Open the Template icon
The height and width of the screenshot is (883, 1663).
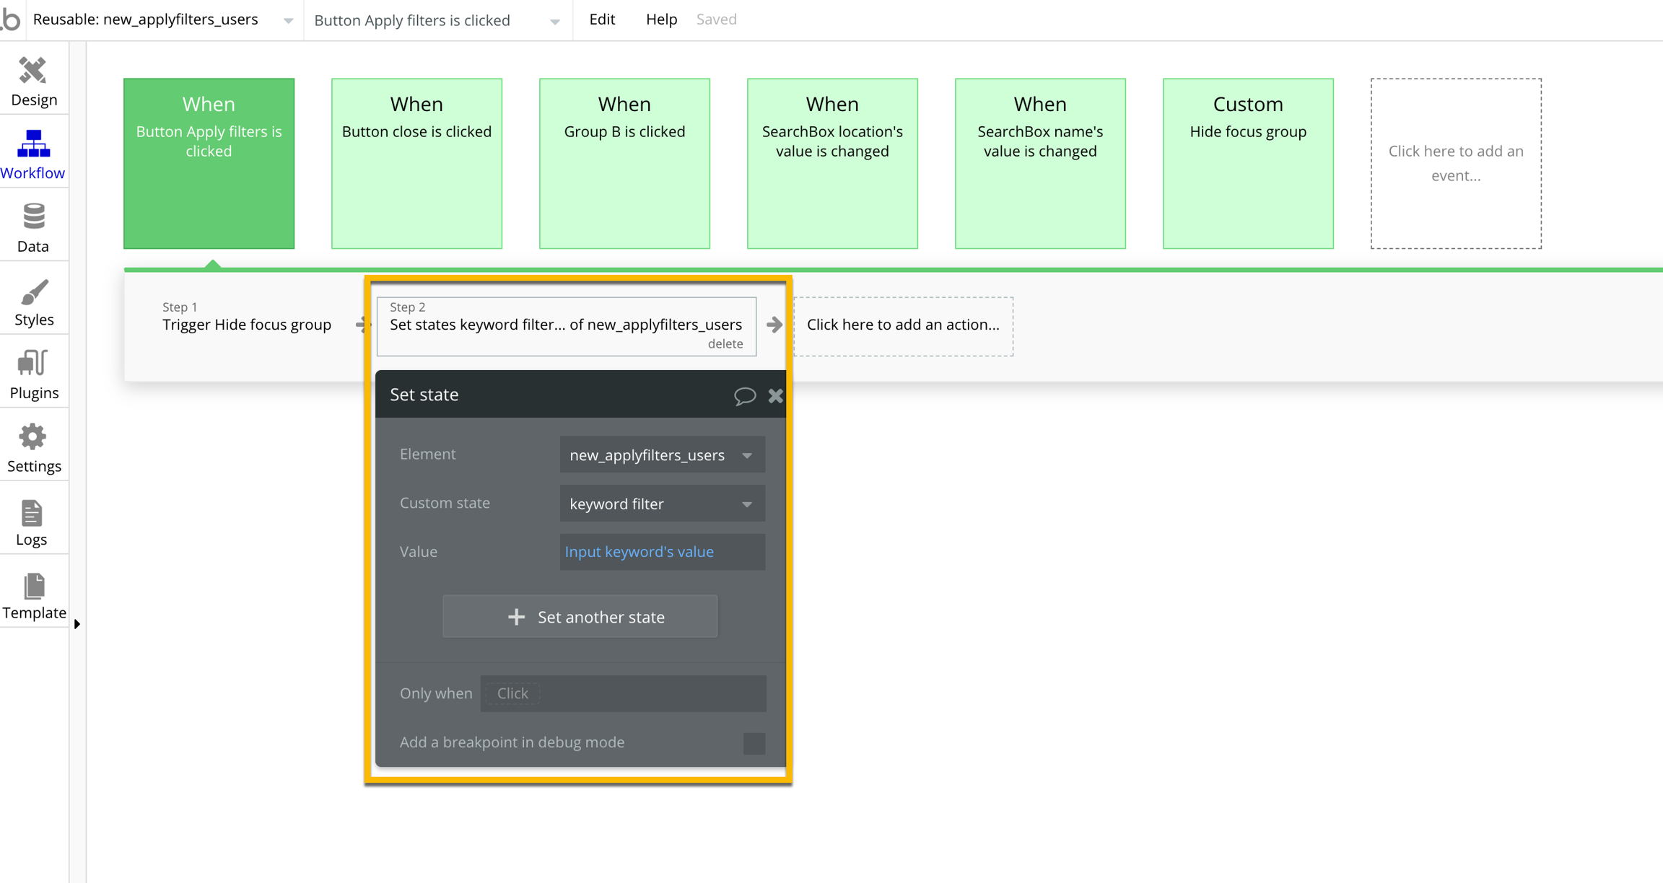pos(33,587)
